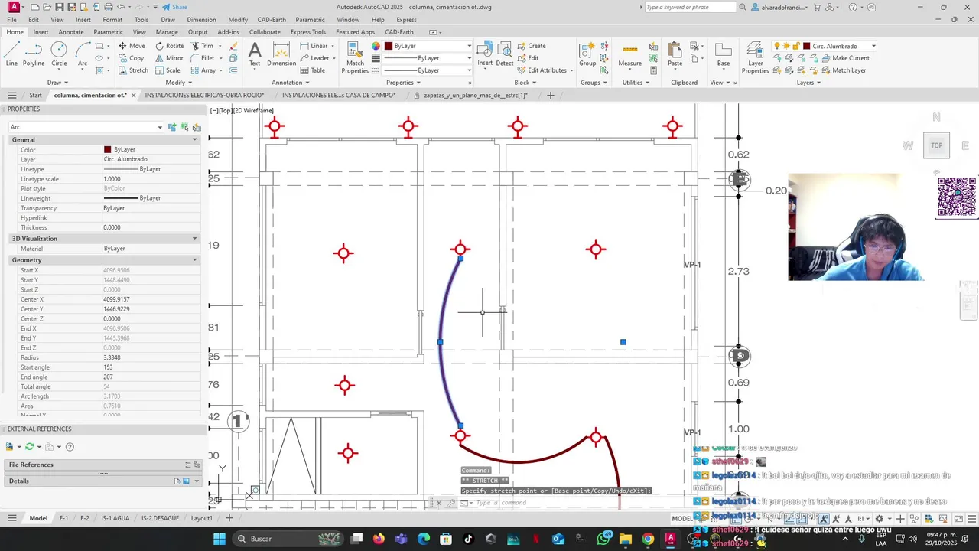Open the Dimension menu

pyautogui.click(x=201, y=20)
